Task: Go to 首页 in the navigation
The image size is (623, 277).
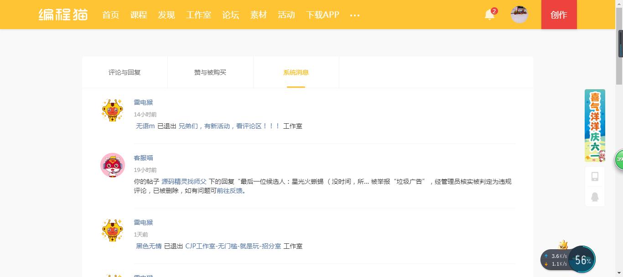Action: coord(111,15)
